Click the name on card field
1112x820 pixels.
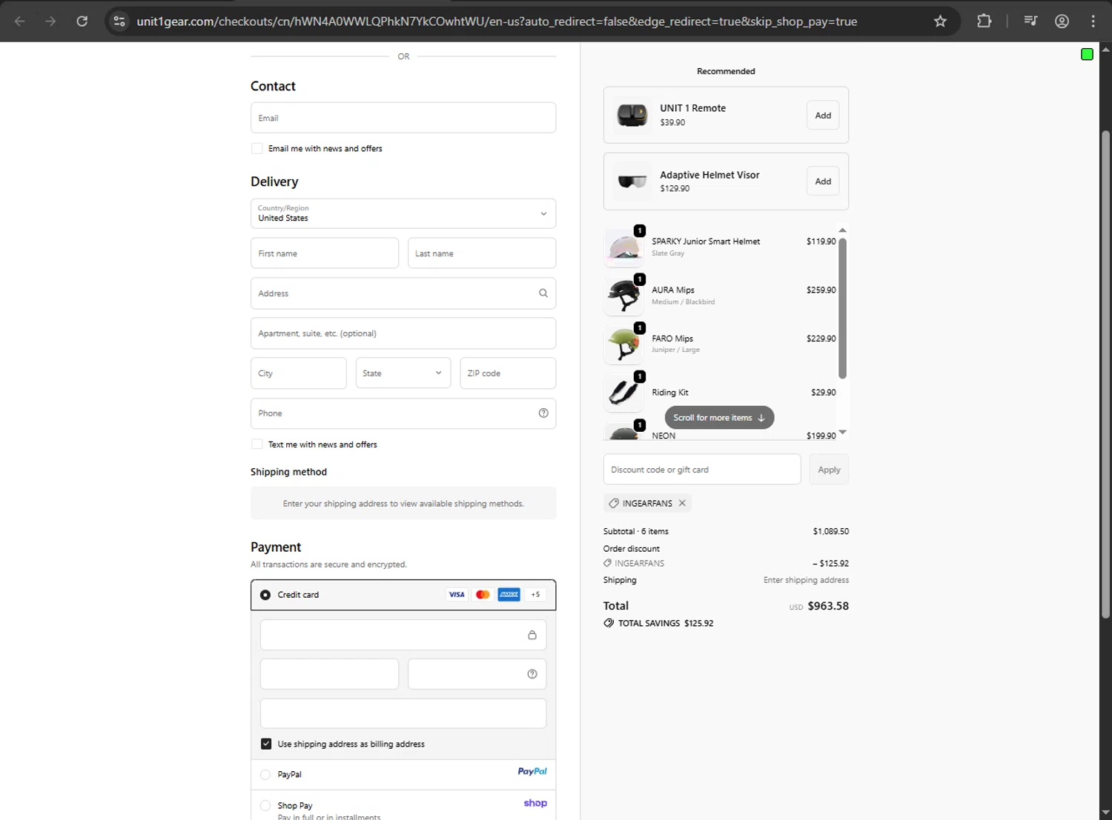pos(403,713)
